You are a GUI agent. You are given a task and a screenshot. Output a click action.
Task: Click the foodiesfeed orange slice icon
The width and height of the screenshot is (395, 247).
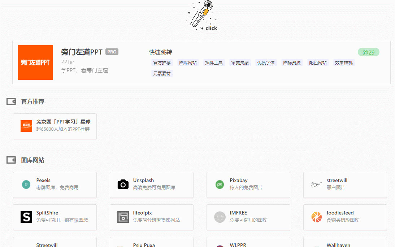pyautogui.click(x=316, y=217)
